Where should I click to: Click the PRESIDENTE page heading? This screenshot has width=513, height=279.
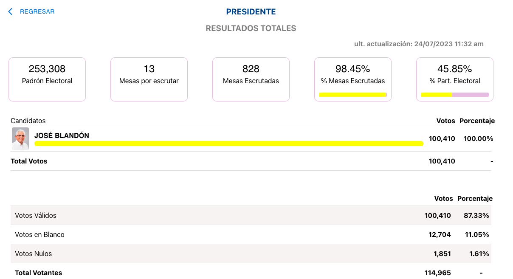click(251, 12)
